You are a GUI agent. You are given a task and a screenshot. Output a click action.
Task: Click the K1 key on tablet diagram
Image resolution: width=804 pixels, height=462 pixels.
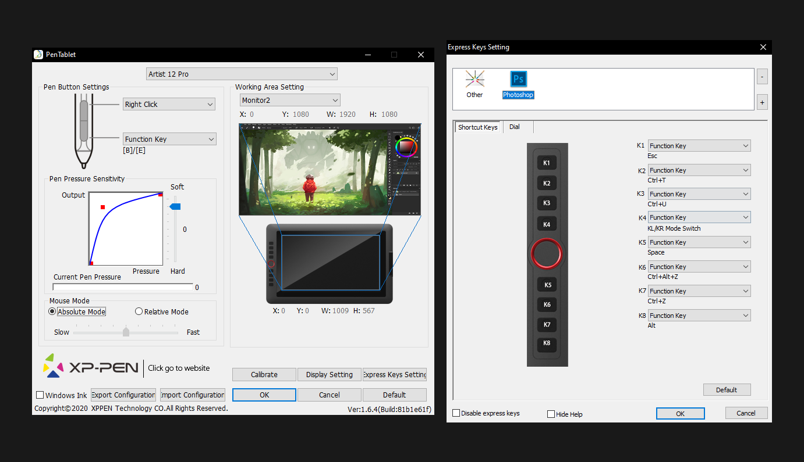point(547,163)
